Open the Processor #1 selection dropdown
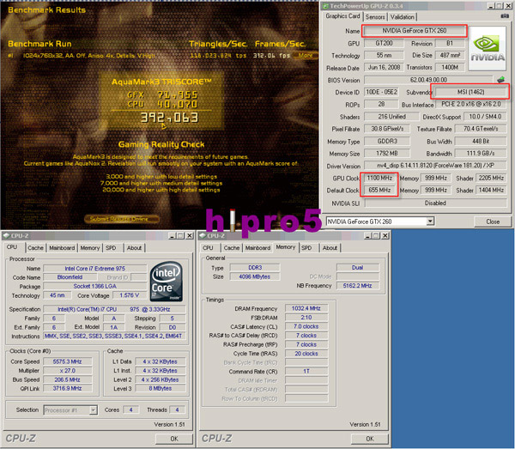The width and height of the screenshot is (515, 449). click(x=94, y=410)
